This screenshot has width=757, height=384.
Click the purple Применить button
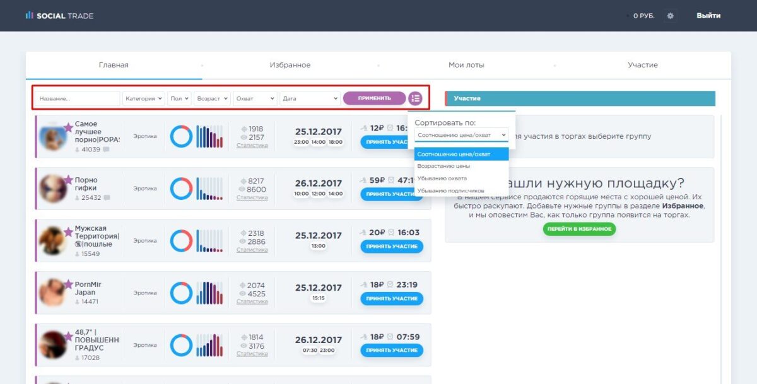[374, 98]
